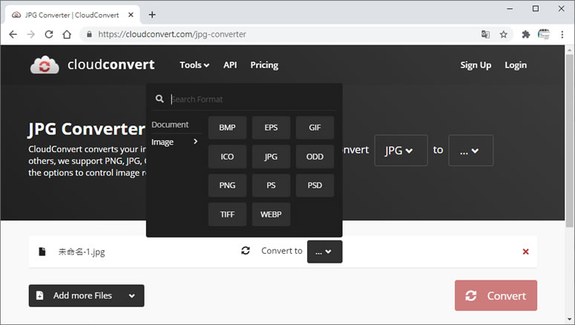Choose BMP format
Image resolution: width=575 pixels, height=325 pixels.
coord(227,128)
